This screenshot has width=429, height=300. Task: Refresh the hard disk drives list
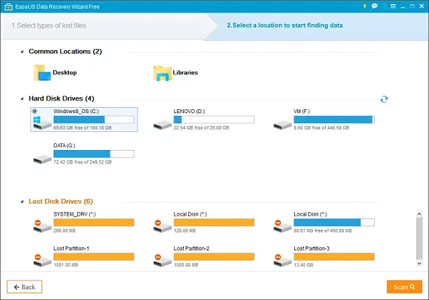coord(384,99)
